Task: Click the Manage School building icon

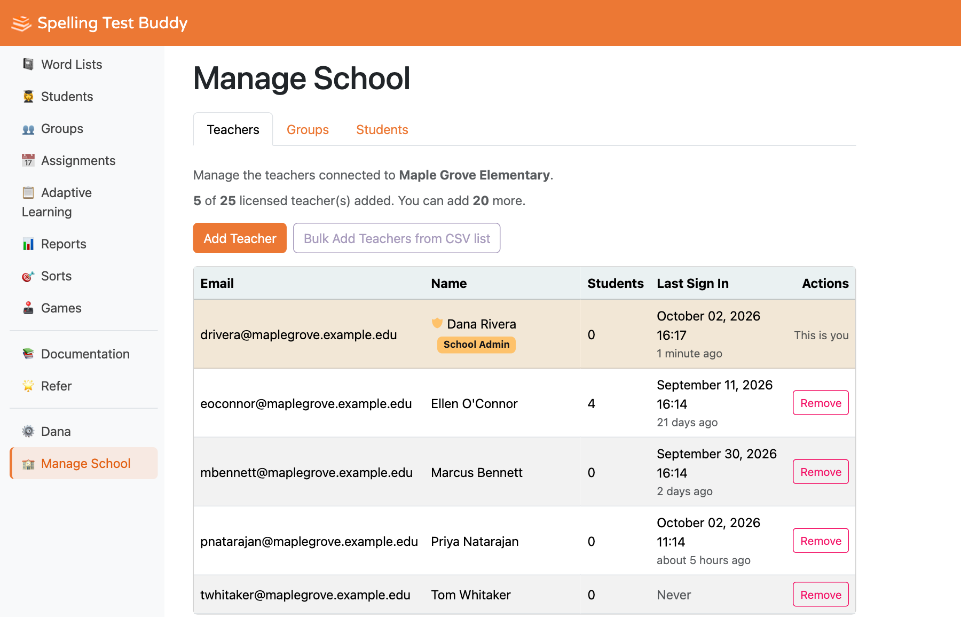Action: [x=28, y=464]
